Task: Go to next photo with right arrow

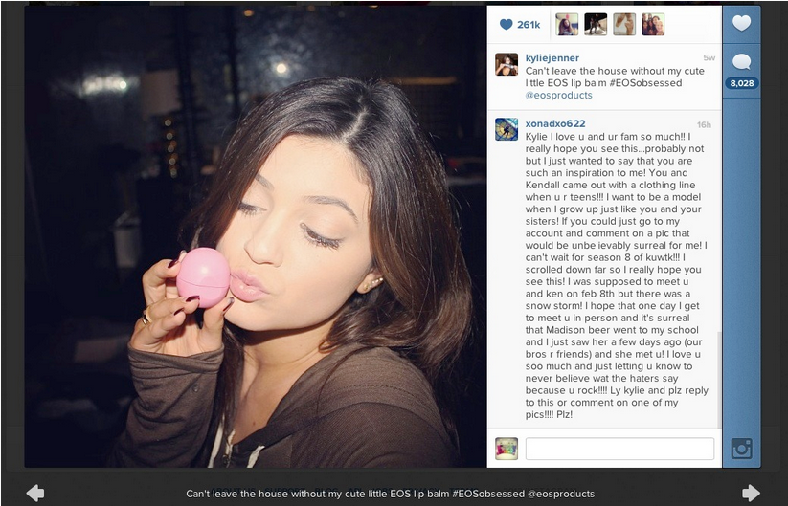Action: (751, 493)
